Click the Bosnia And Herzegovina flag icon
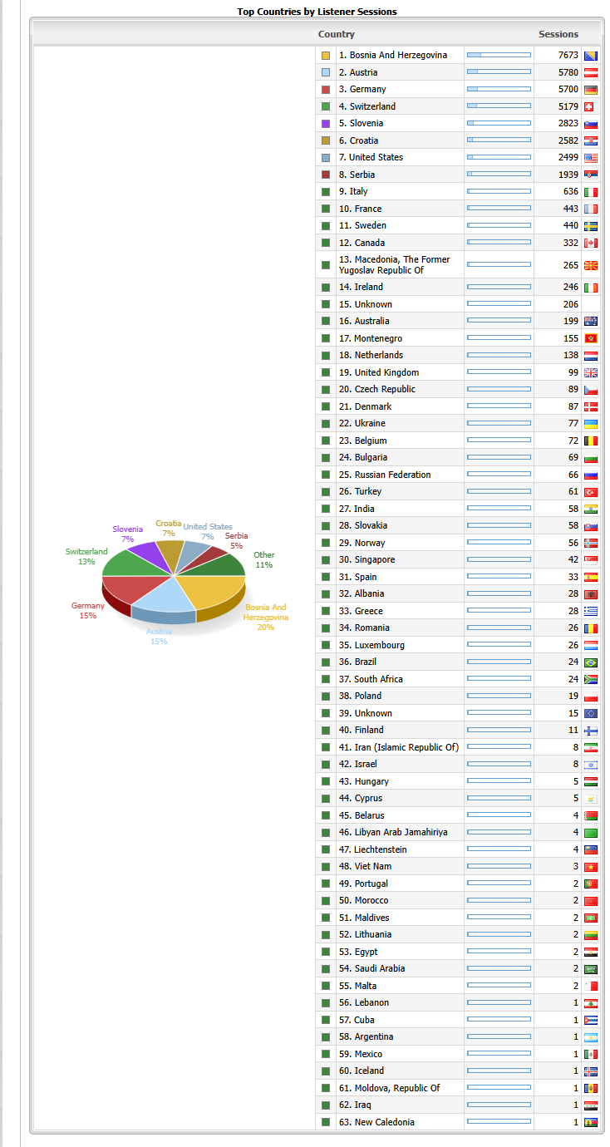This screenshot has width=610, height=1147. [590, 56]
